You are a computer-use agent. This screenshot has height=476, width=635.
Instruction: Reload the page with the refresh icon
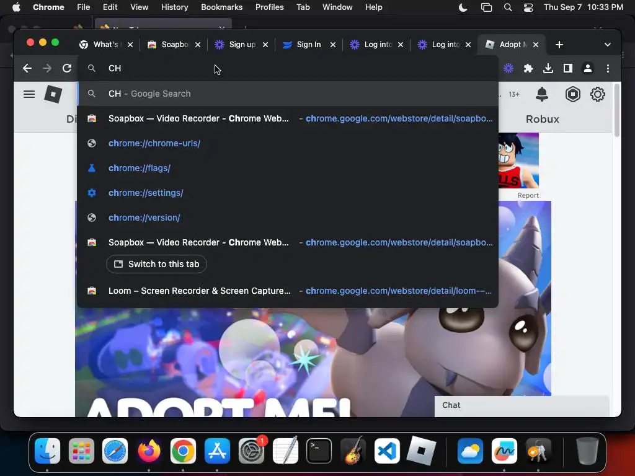click(67, 68)
